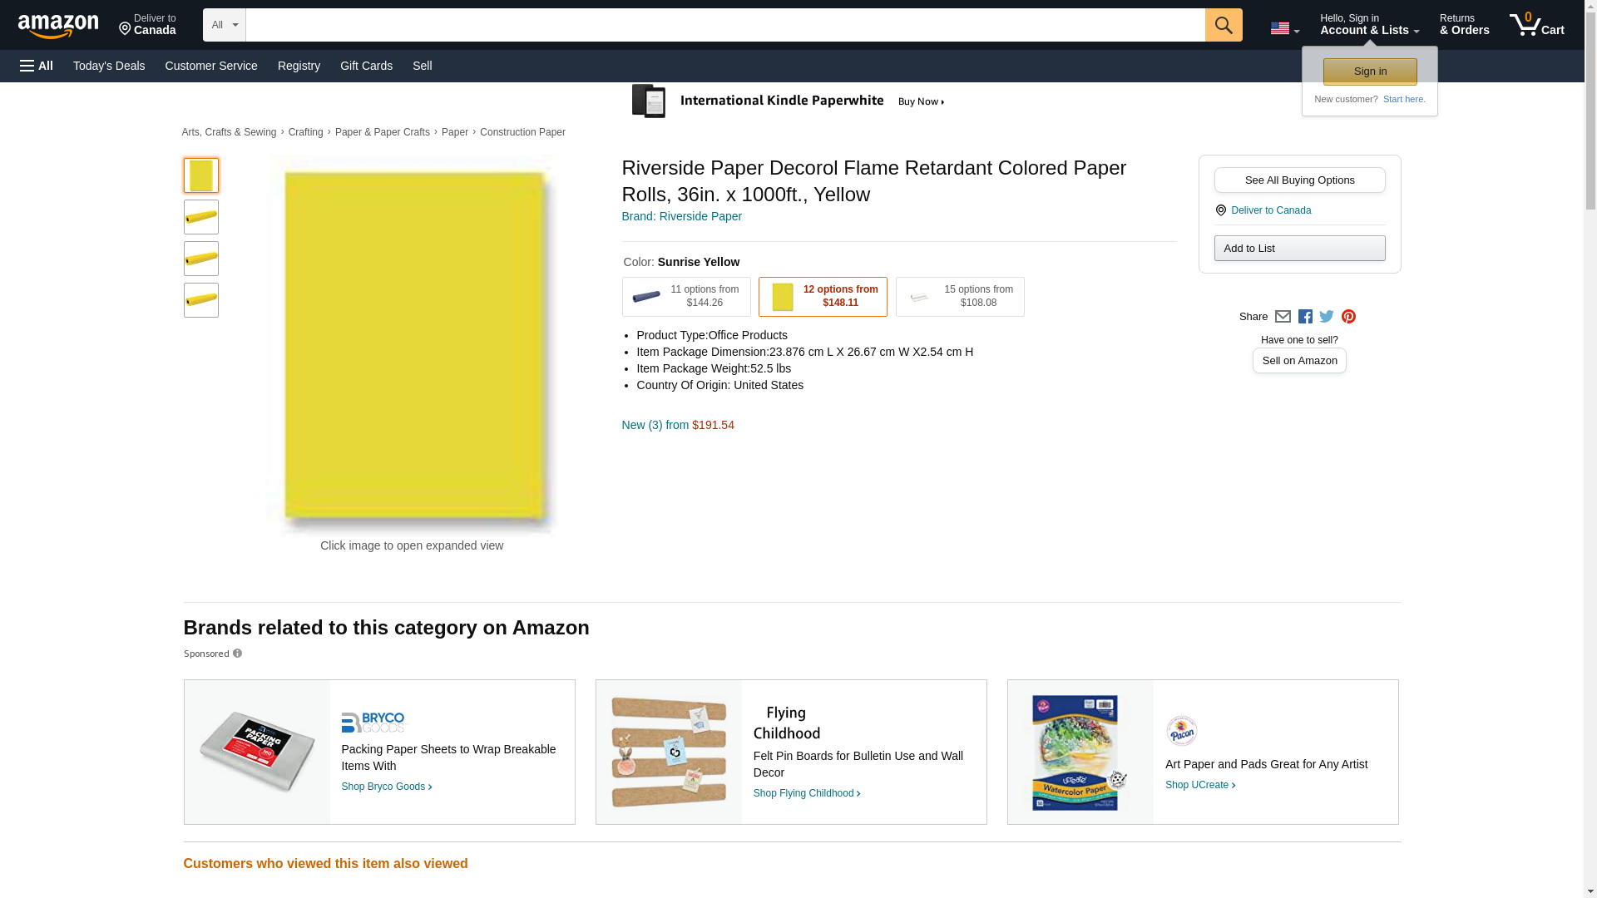
Task: Share on Pinterest icon
Action: (x=1348, y=317)
